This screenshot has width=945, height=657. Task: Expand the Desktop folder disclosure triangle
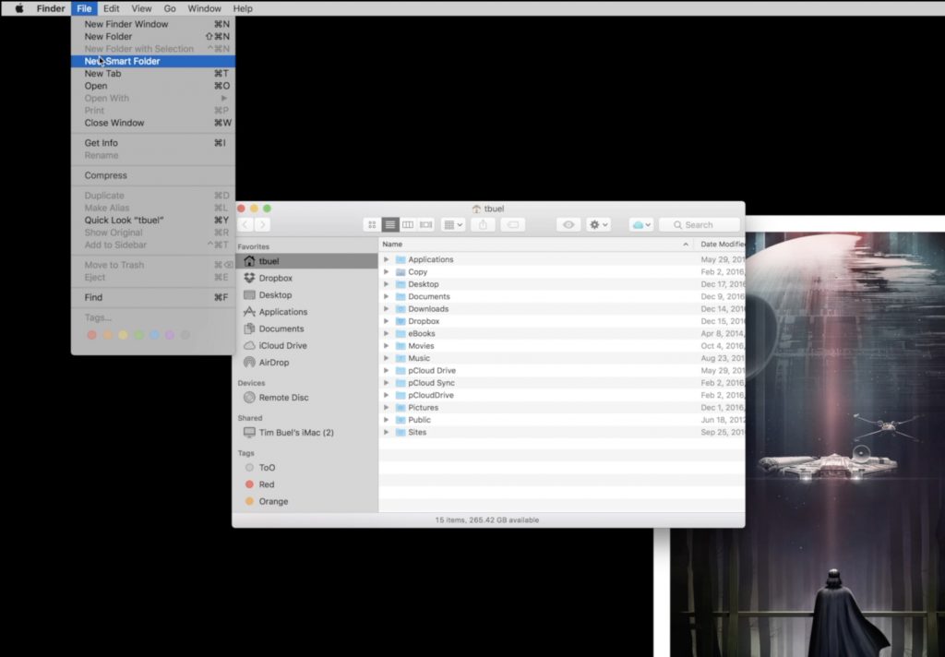tap(387, 284)
